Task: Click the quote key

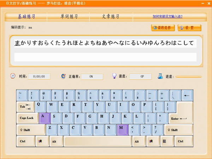Action: click(x=163, y=118)
